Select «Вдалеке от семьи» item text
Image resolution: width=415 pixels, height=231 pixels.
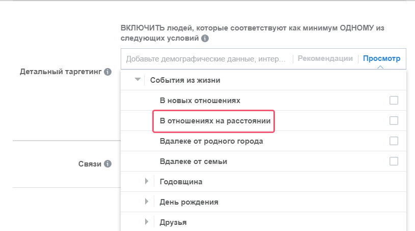(x=193, y=161)
